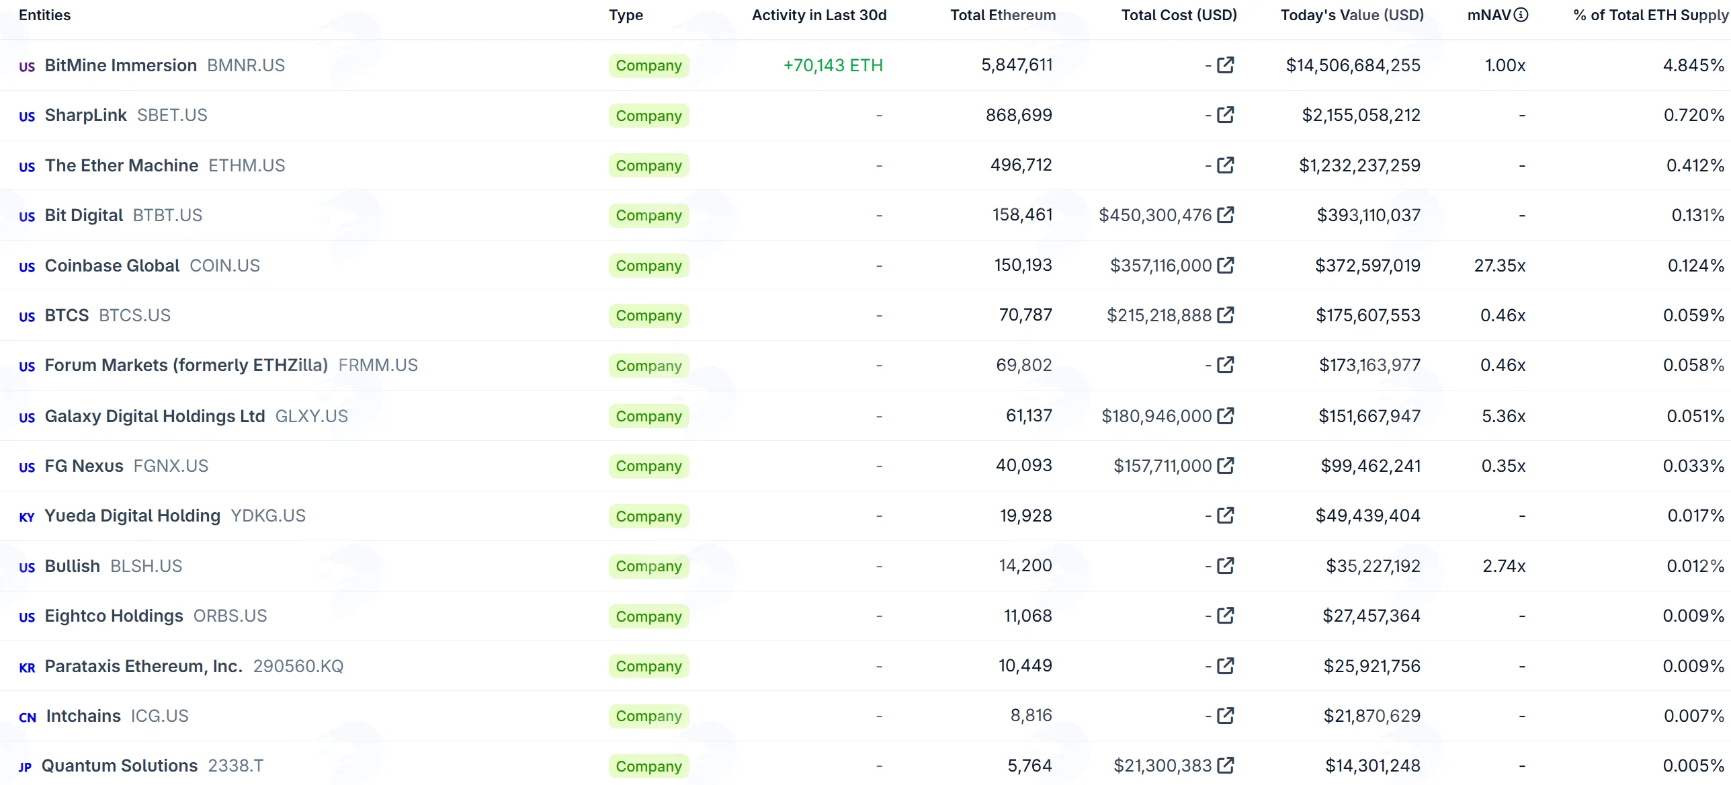Click the 5,847,611 total Ethereum value
1731x785 pixels.
(x=1017, y=65)
